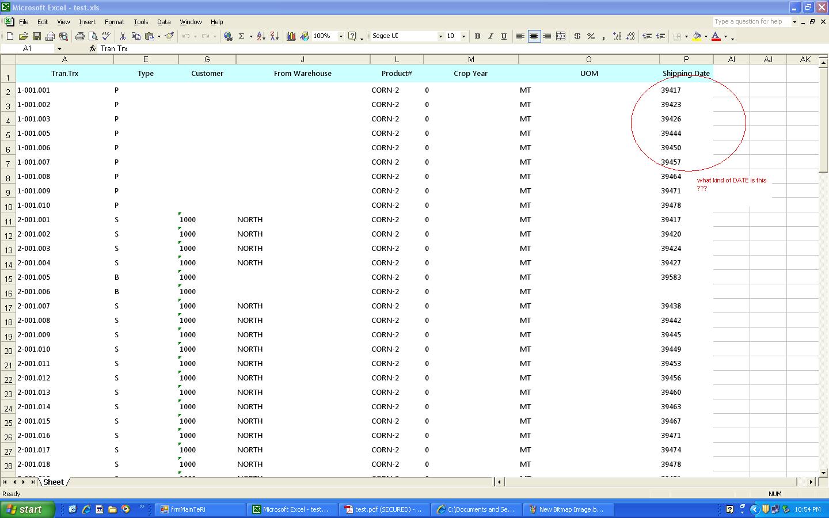Screen dimensions: 829x518
Task: Toggle center alignment
Action: point(534,36)
